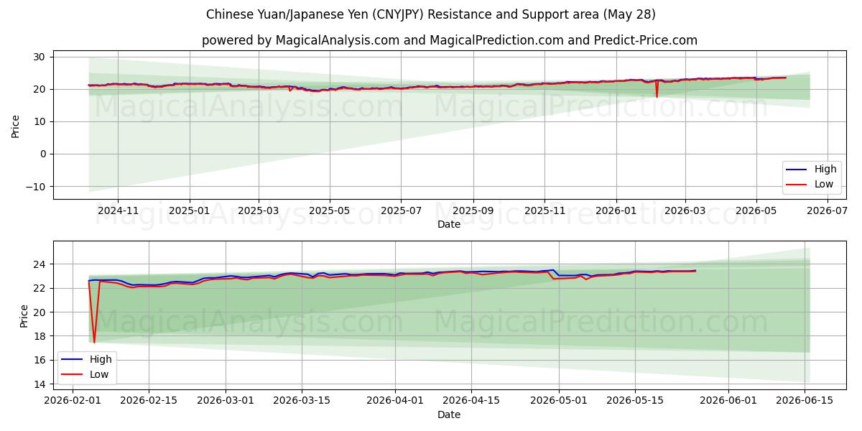The image size is (862, 431).
Task: Click the '2026-07' x-axis tick label
Action: point(827,210)
